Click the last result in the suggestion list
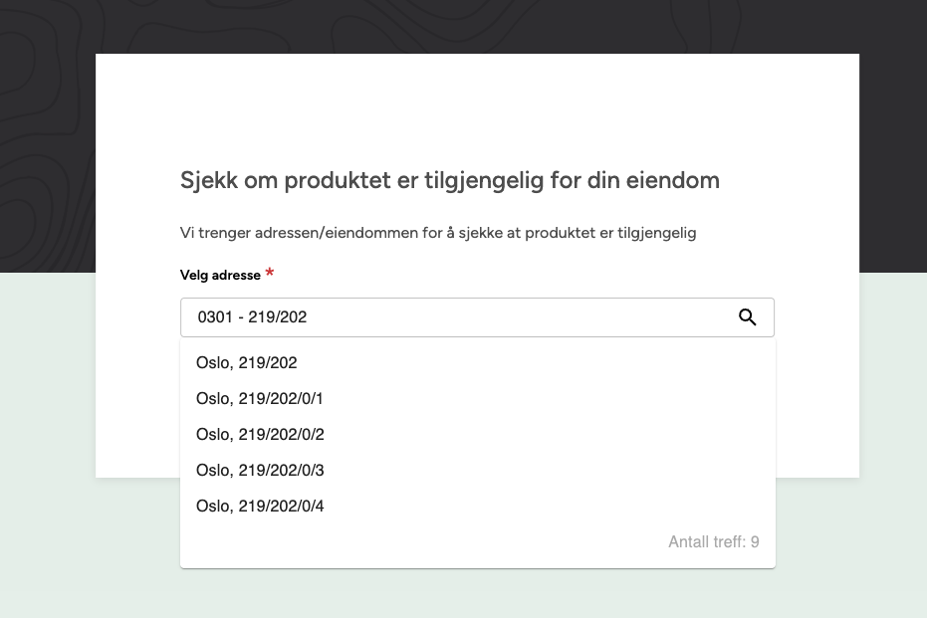Screen dimensions: 927x618 [259, 506]
